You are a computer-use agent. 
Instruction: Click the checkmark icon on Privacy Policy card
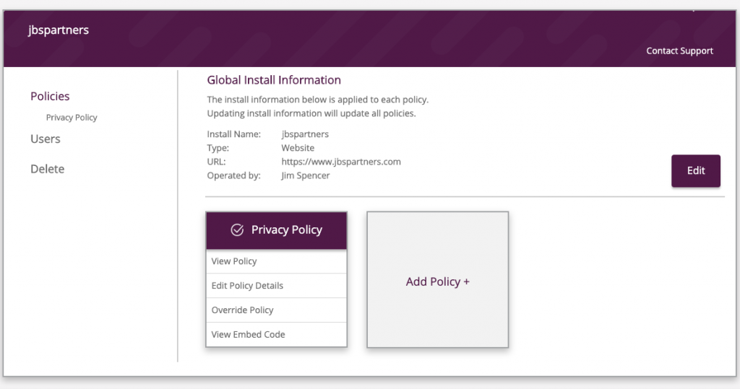tap(237, 230)
